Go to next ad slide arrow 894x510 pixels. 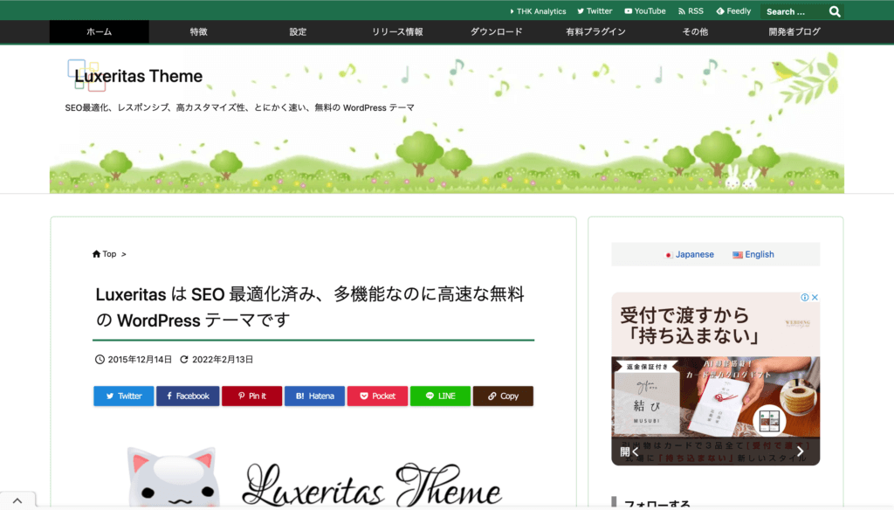pos(800,451)
